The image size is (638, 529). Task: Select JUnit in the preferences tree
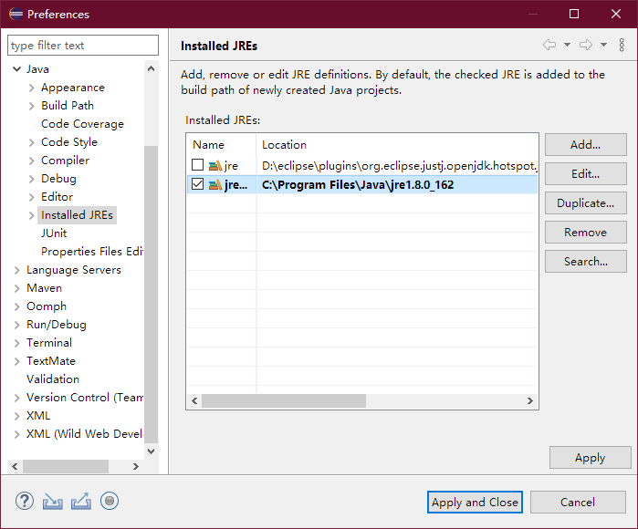click(54, 233)
